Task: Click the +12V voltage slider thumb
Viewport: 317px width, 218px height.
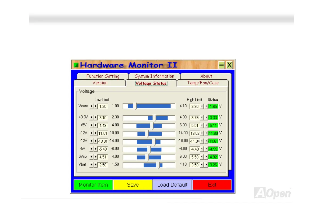Action: point(147,134)
